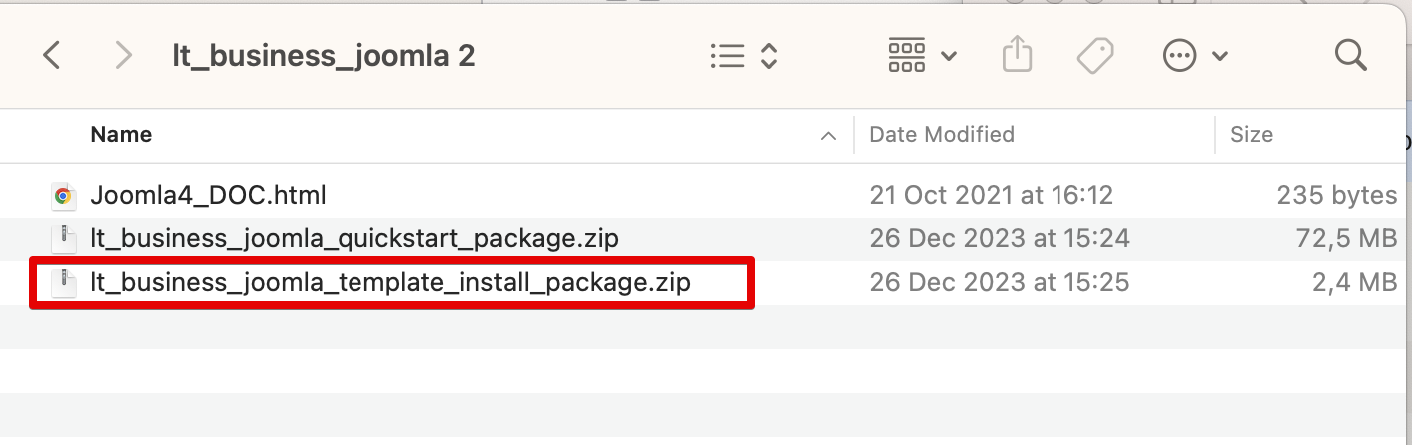Click the Forward navigation arrow

pos(123,56)
